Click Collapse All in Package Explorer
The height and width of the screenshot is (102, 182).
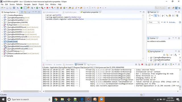(x=22, y=12)
